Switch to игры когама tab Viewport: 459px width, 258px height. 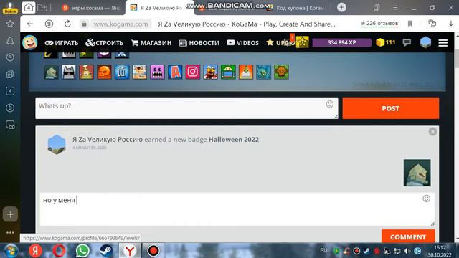click(x=92, y=8)
